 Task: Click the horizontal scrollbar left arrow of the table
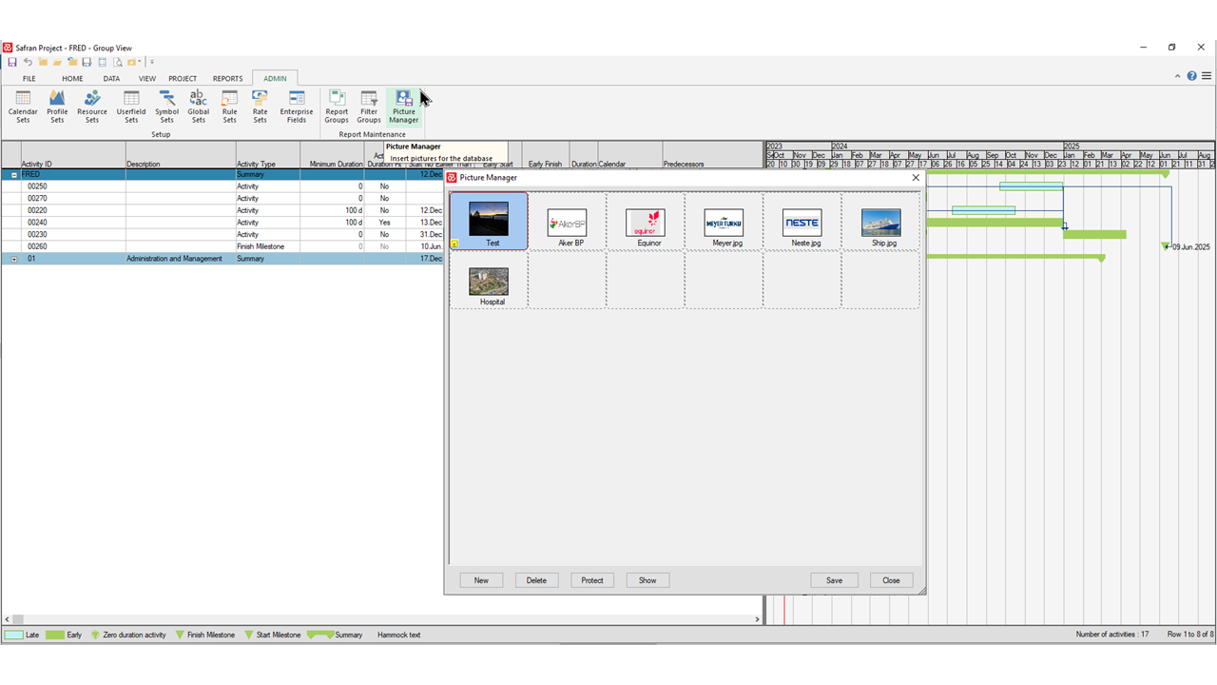pos(7,619)
